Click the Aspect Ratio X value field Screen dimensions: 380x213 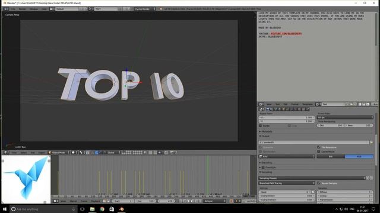click(x=287, y=117)
